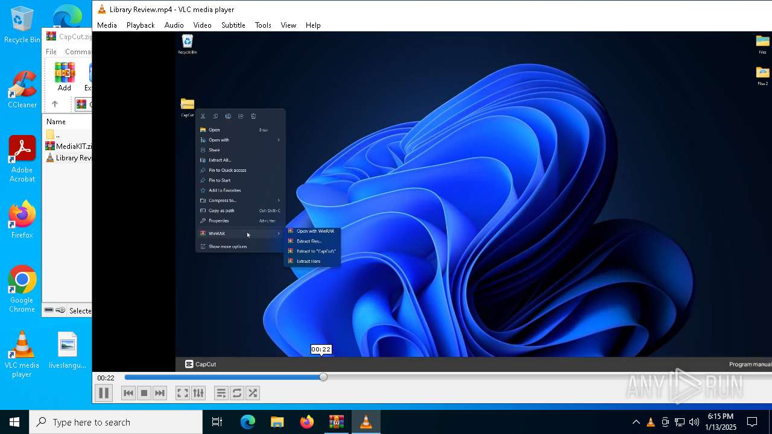This screenshot has height=434, width=772.
Task: Open the volume control in the tray
Action: click(694, 422)
